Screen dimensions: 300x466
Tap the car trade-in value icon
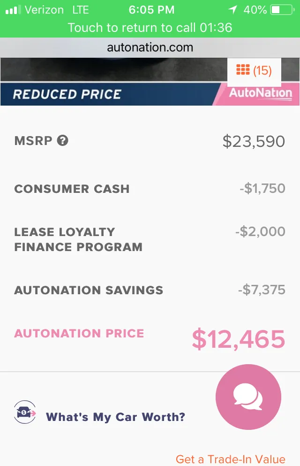(25, 413)
